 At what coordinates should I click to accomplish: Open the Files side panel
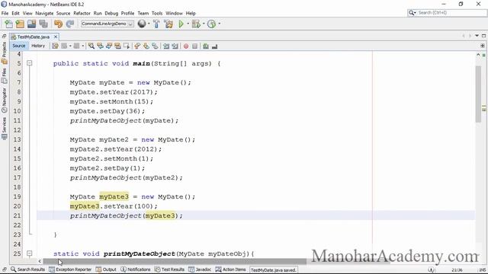click(4, 76)
